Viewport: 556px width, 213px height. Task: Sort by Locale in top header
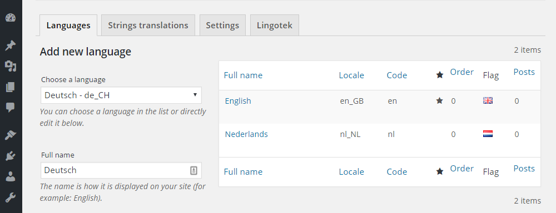[x=351, y=75]
